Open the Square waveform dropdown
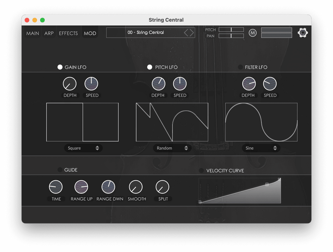This screenshot has height=252, width=333. click(x=83, y=148)
